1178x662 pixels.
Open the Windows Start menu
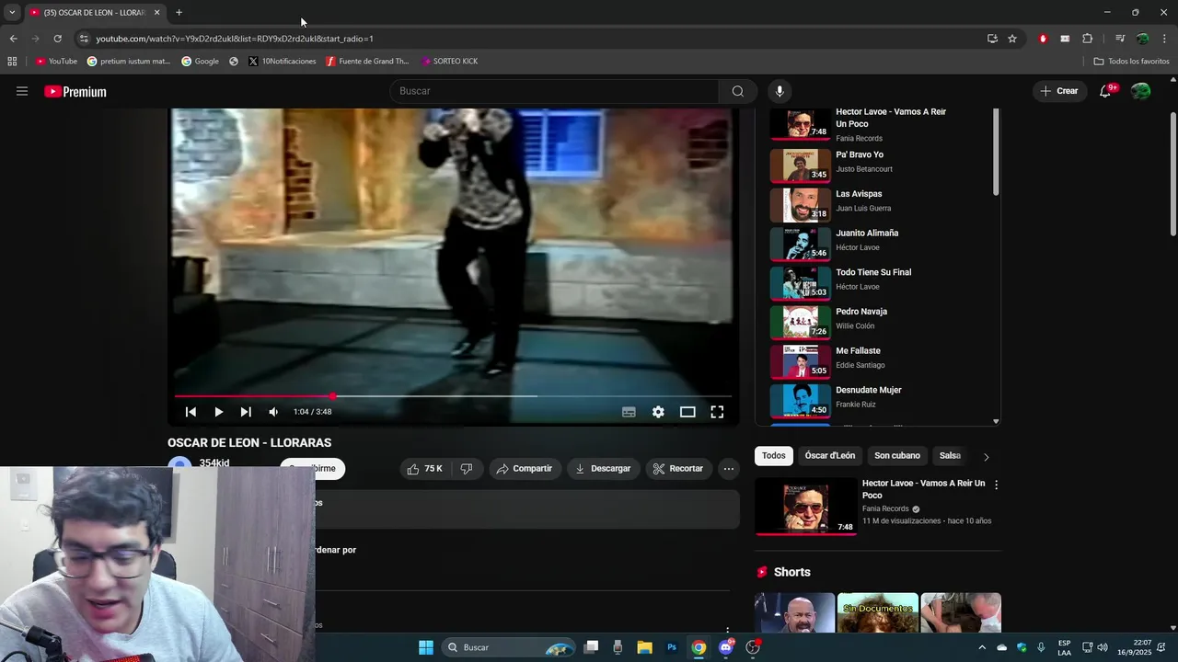point(426,647)
